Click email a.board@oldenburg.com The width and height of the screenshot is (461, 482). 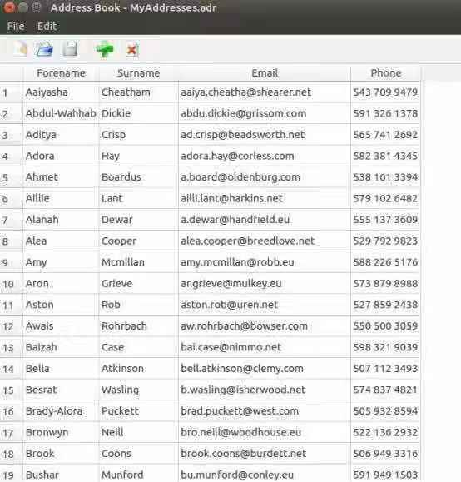pyautogui.click(x=265, y=177)
